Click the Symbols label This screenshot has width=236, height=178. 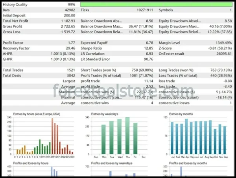pyautogui.click(x=166, y=10)
